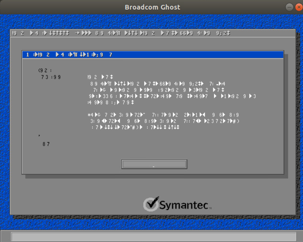Click the Broadcom Ghost window title

pos(152,7)
